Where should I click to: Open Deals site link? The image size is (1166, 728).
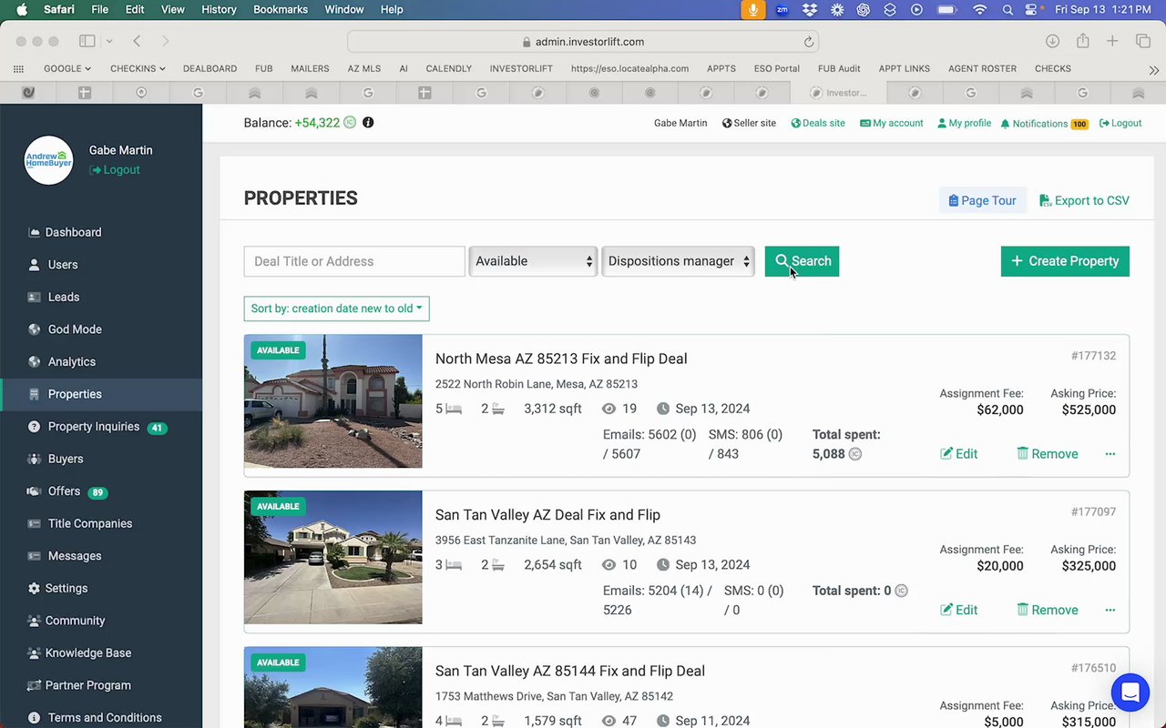click(x=818, y=123)
